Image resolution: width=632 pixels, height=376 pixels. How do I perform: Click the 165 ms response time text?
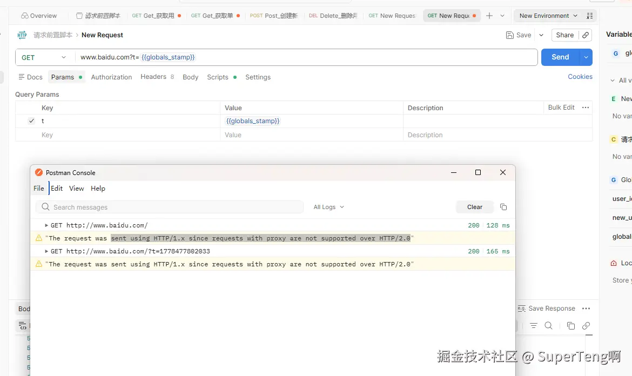pos(498,251)
